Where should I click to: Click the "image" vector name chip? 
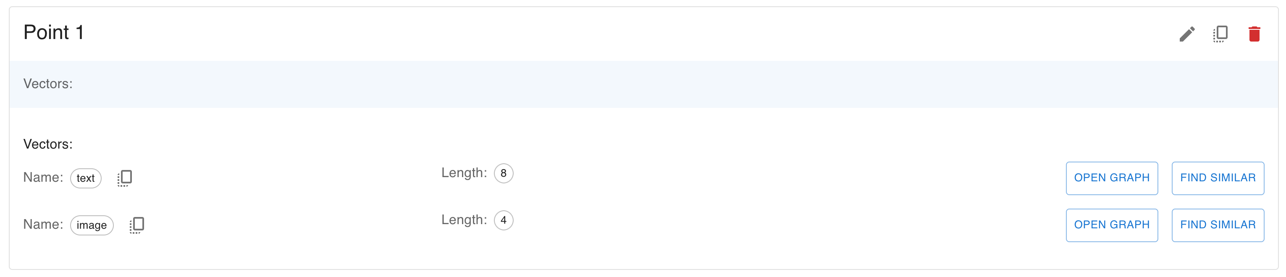click(x=92, y=225)
